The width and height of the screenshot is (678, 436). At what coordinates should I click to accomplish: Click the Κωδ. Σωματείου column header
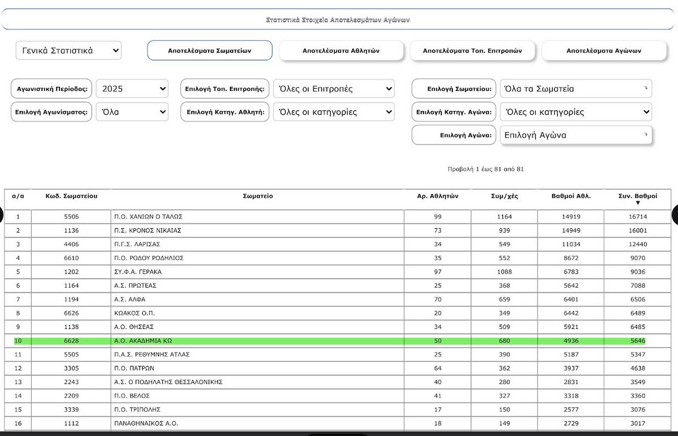tap(71, 196)
